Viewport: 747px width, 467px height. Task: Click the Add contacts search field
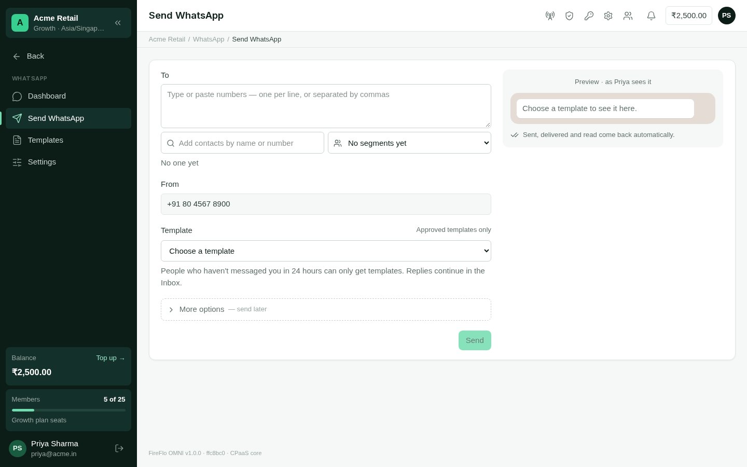(242, 143)
